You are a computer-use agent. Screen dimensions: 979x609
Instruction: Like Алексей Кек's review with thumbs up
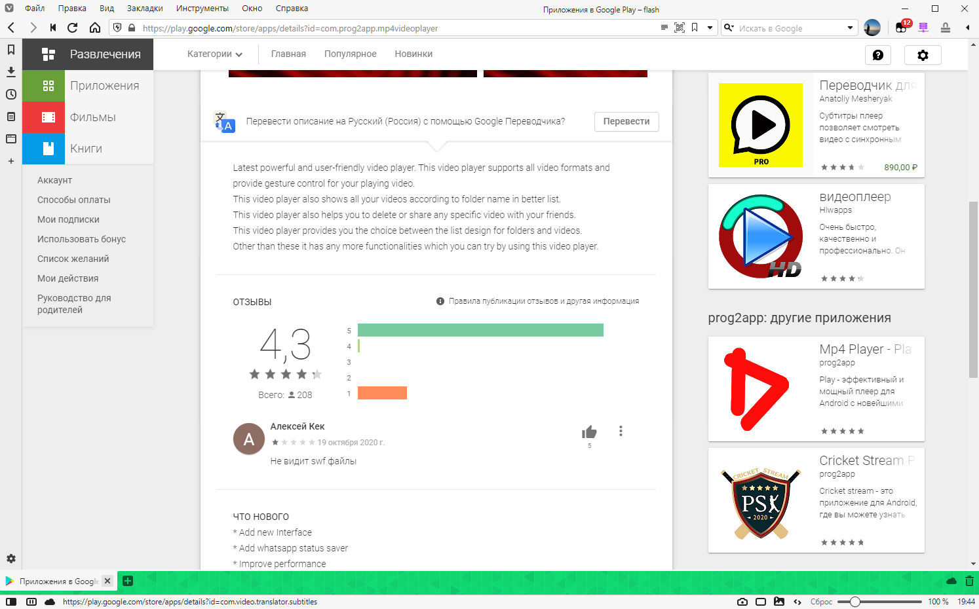(x=589, y=432)
